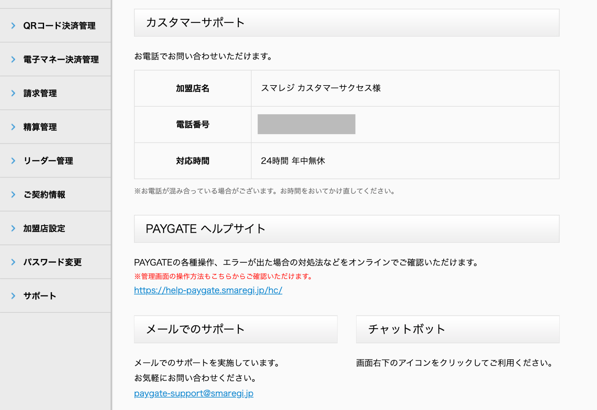Click chevron beside 加盟店設定
The image size is (597, 410).
pos(13,228)
